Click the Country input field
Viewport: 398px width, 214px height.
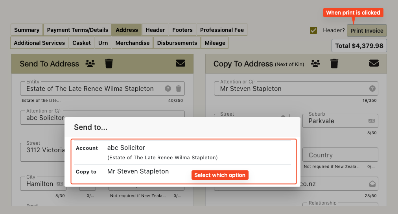[340, 155]
